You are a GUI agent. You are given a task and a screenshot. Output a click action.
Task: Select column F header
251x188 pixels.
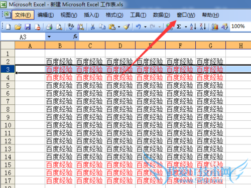click(180, 46)
